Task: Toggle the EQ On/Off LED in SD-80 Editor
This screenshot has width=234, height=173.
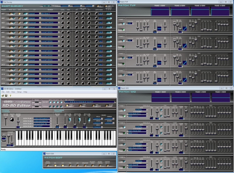Action: click(x=61, y=102)
